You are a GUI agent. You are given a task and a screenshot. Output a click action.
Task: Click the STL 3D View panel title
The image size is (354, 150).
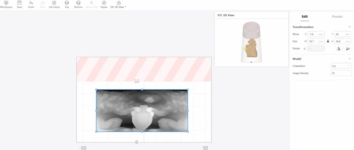[226, 15]
